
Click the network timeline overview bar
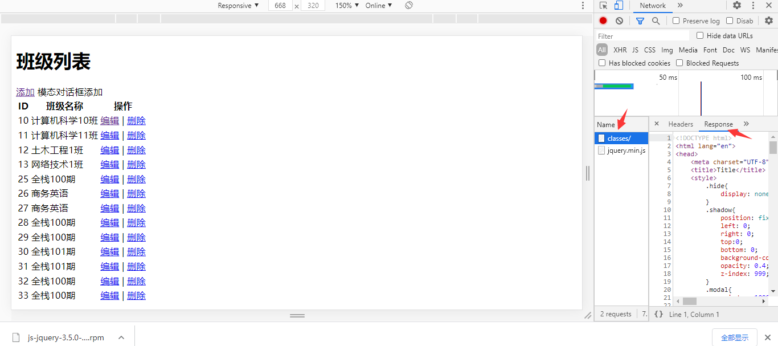(613, 86)
